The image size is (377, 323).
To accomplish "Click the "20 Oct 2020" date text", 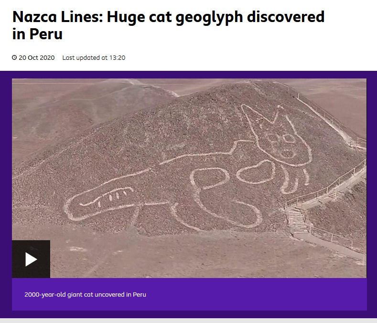I will click(36, 58).
